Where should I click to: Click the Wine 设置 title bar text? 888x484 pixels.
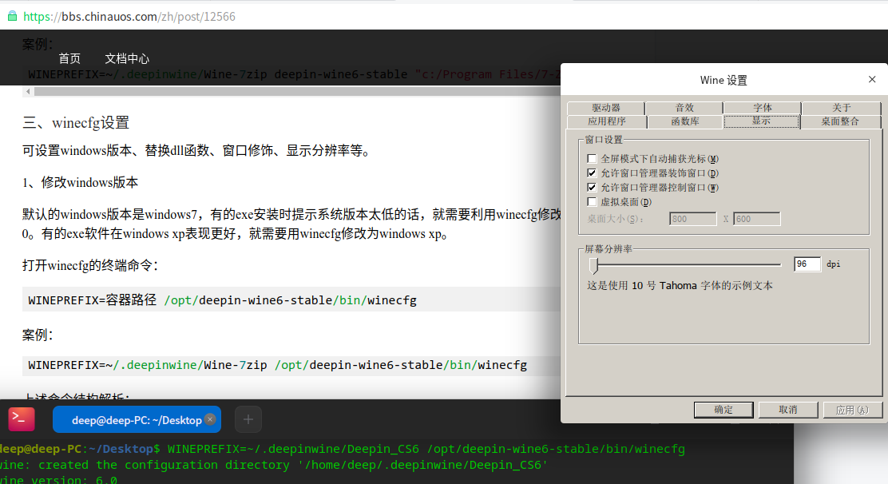point(723,81)
